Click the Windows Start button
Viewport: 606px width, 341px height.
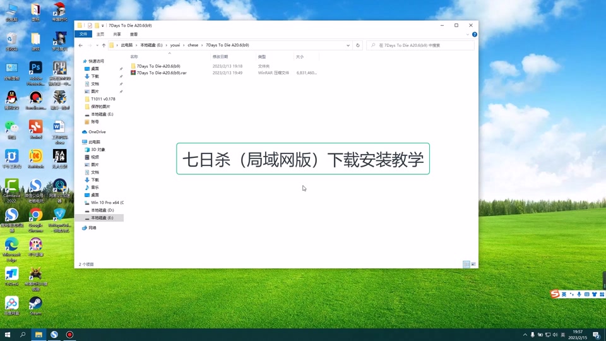click(x=8, y=335)
